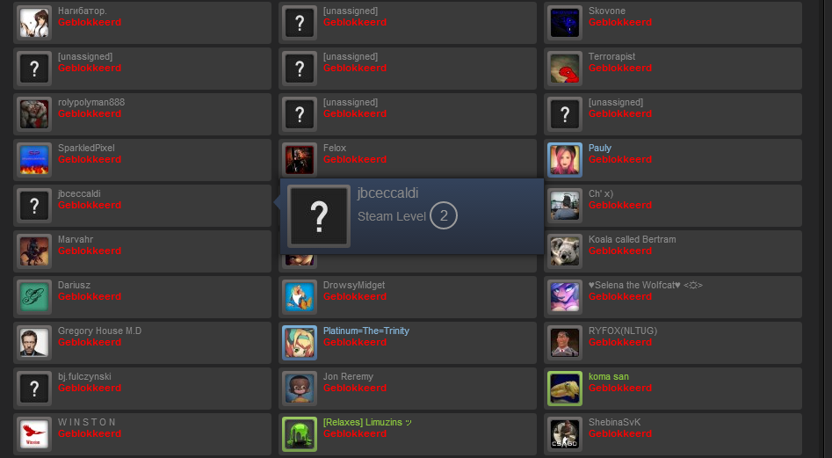Click SparkledPixel's flame avatar

[x=34, y=160]
